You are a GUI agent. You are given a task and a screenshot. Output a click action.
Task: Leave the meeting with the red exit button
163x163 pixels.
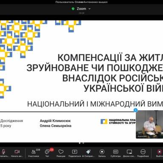tap(159, 153)
